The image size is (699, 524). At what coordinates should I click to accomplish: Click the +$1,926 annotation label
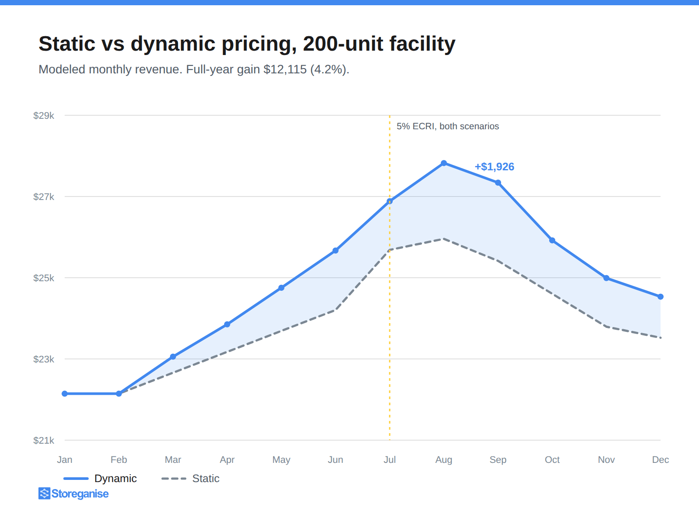tap(495, 167)
